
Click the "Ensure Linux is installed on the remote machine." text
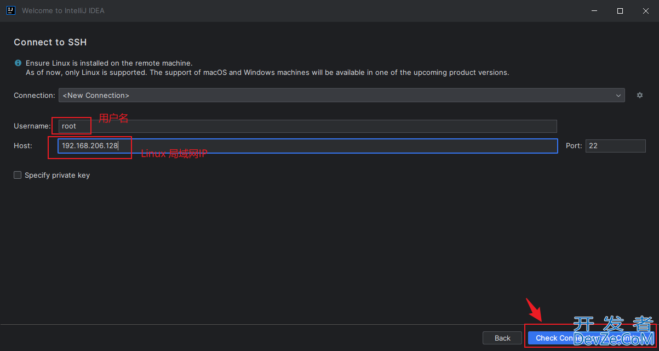point(109,63)
